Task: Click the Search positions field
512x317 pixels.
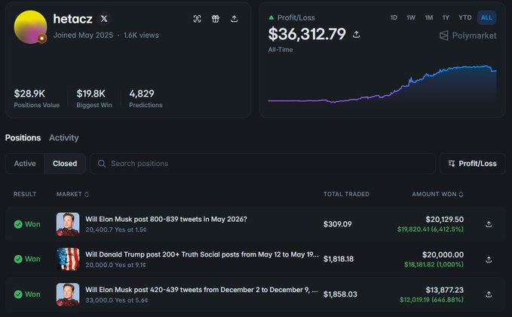Action: (262, 163)
